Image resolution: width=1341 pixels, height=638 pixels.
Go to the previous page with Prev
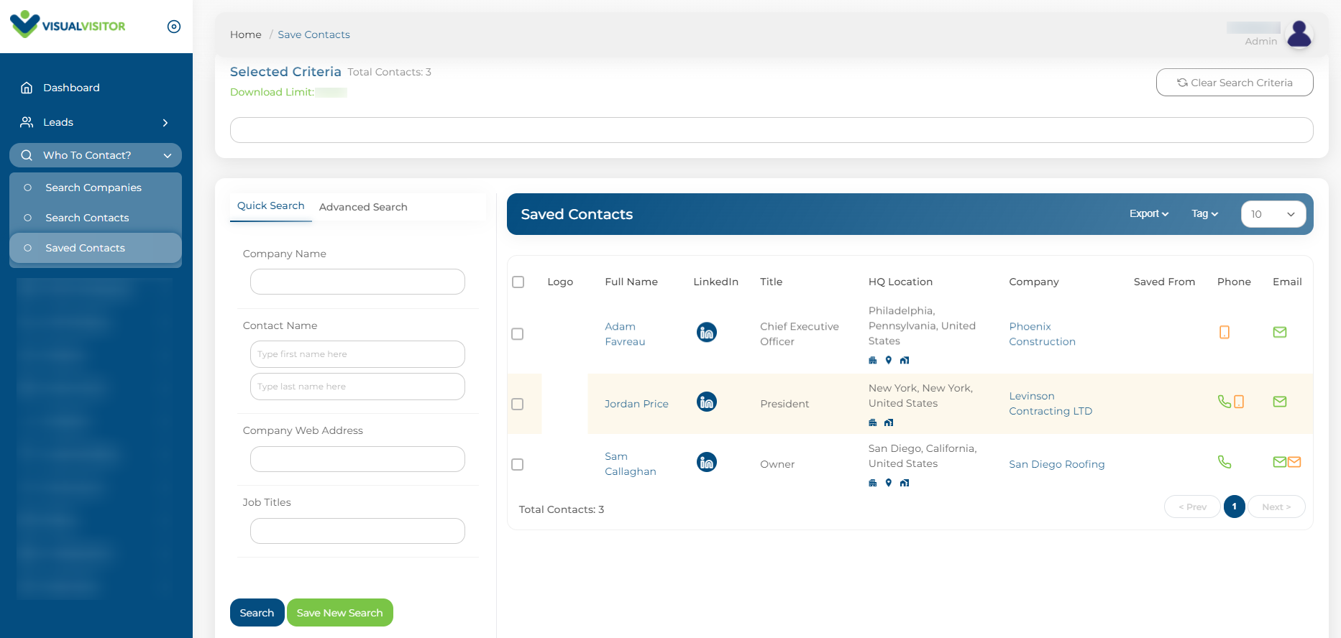tap(1192, 507)
